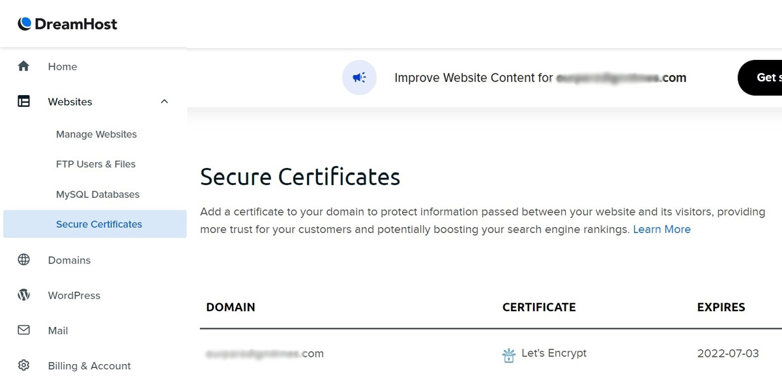Click the Mail envelope icon
The width and height of the screenshot is (782, 377).
click(x=23, y=330)
